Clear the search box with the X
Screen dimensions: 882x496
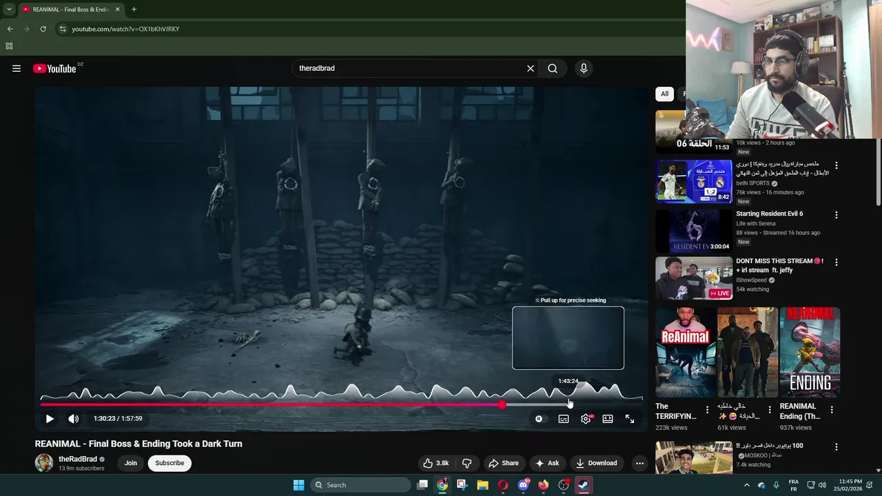pyautogui.click(x=531, y=68)
